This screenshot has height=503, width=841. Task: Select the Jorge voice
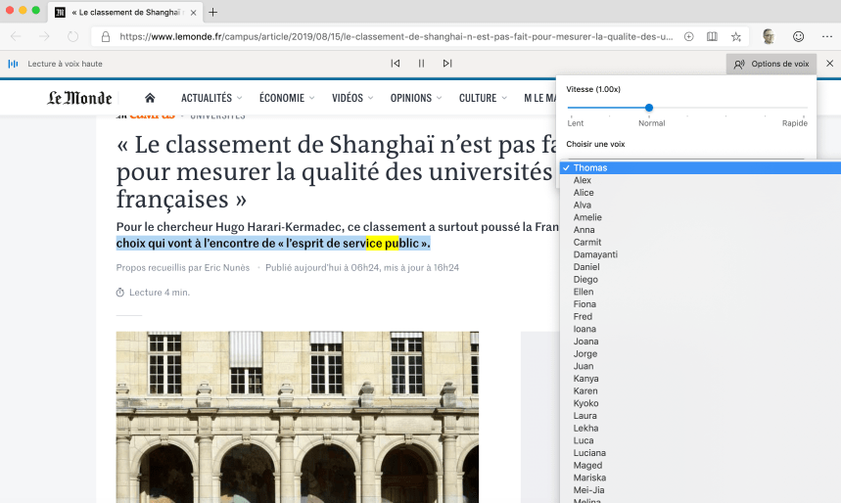point(700,353)
